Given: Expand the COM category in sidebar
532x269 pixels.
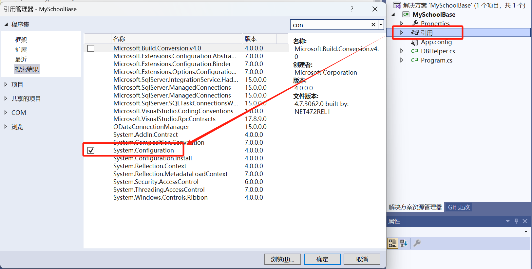Looking at the screenshot, I should click(x=6, y=113).
